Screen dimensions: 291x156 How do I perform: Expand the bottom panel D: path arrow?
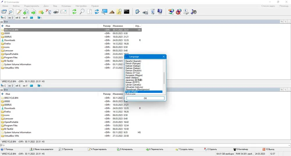(x=7, y=90)
